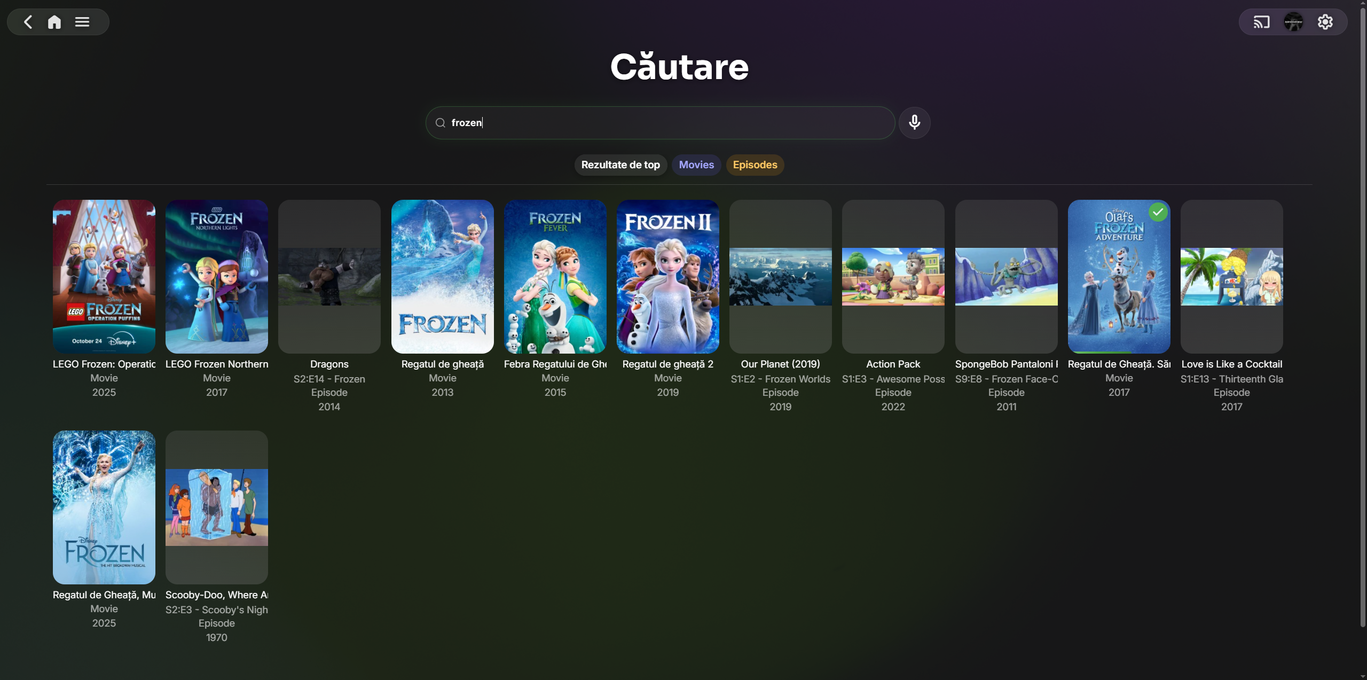This screenshot has height=680, width=1367.
Task: Open the Olaf's Frozen Adventure poster
Action: point(1119,277)
